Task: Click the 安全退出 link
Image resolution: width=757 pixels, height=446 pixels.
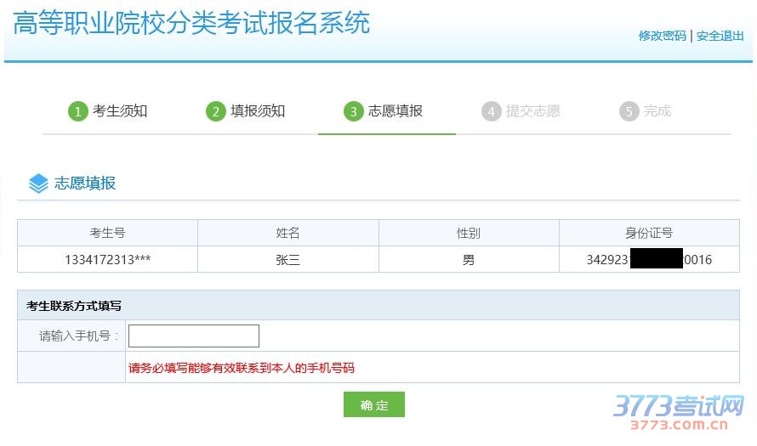Action: pos(720,36)
